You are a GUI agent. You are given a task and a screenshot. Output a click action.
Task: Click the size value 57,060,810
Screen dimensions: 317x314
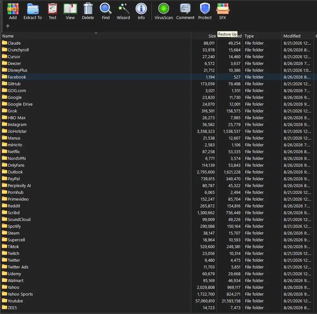coord(205,301)
